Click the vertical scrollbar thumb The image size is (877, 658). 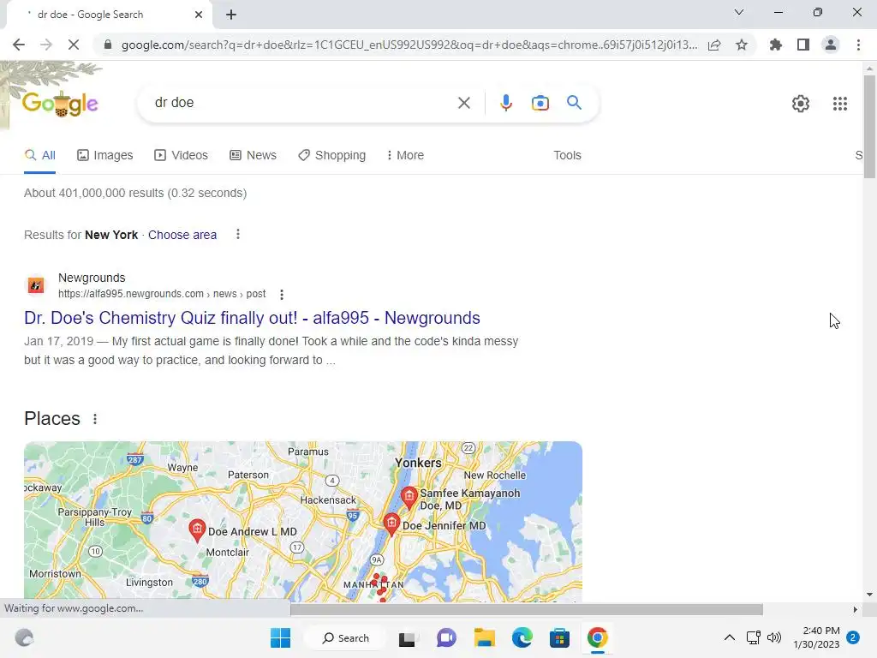pyautogui.click(x=869, y=127)
